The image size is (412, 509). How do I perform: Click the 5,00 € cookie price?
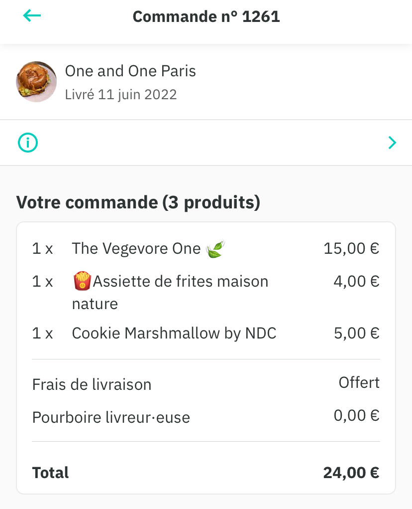357,333
